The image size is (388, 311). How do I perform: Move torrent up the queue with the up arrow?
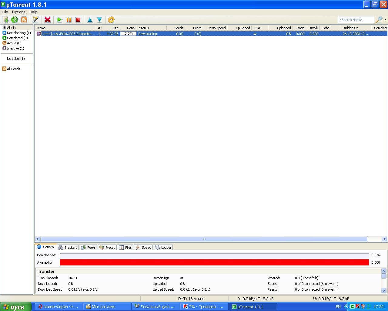(x=90, y=20)
